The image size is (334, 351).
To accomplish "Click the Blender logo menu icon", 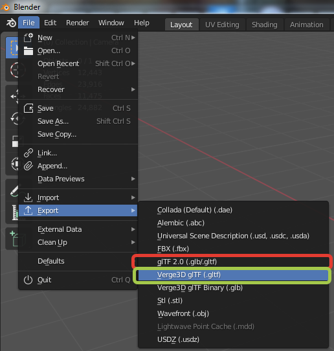I will click(x=11, y=23).
